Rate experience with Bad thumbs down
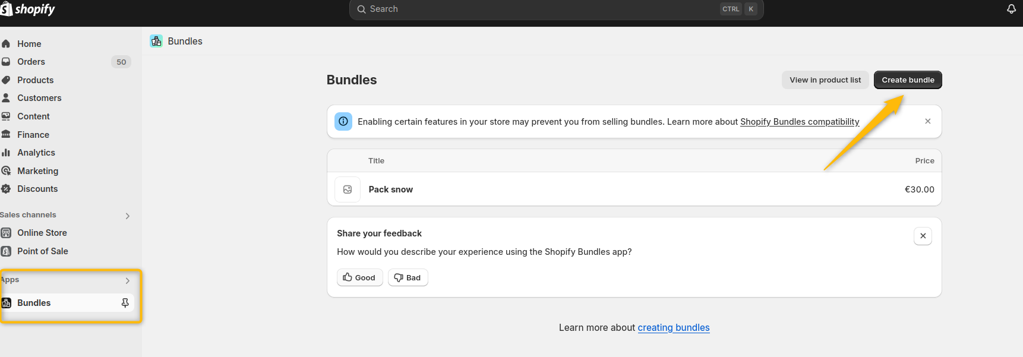The image size is (1023, 357). (408, 277)
